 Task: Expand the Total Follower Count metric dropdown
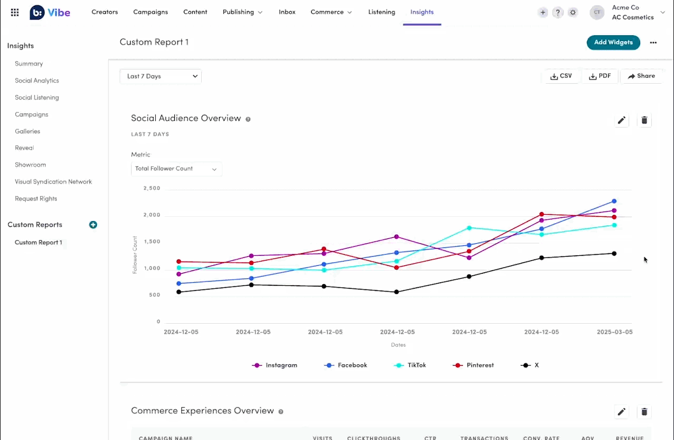176,169
